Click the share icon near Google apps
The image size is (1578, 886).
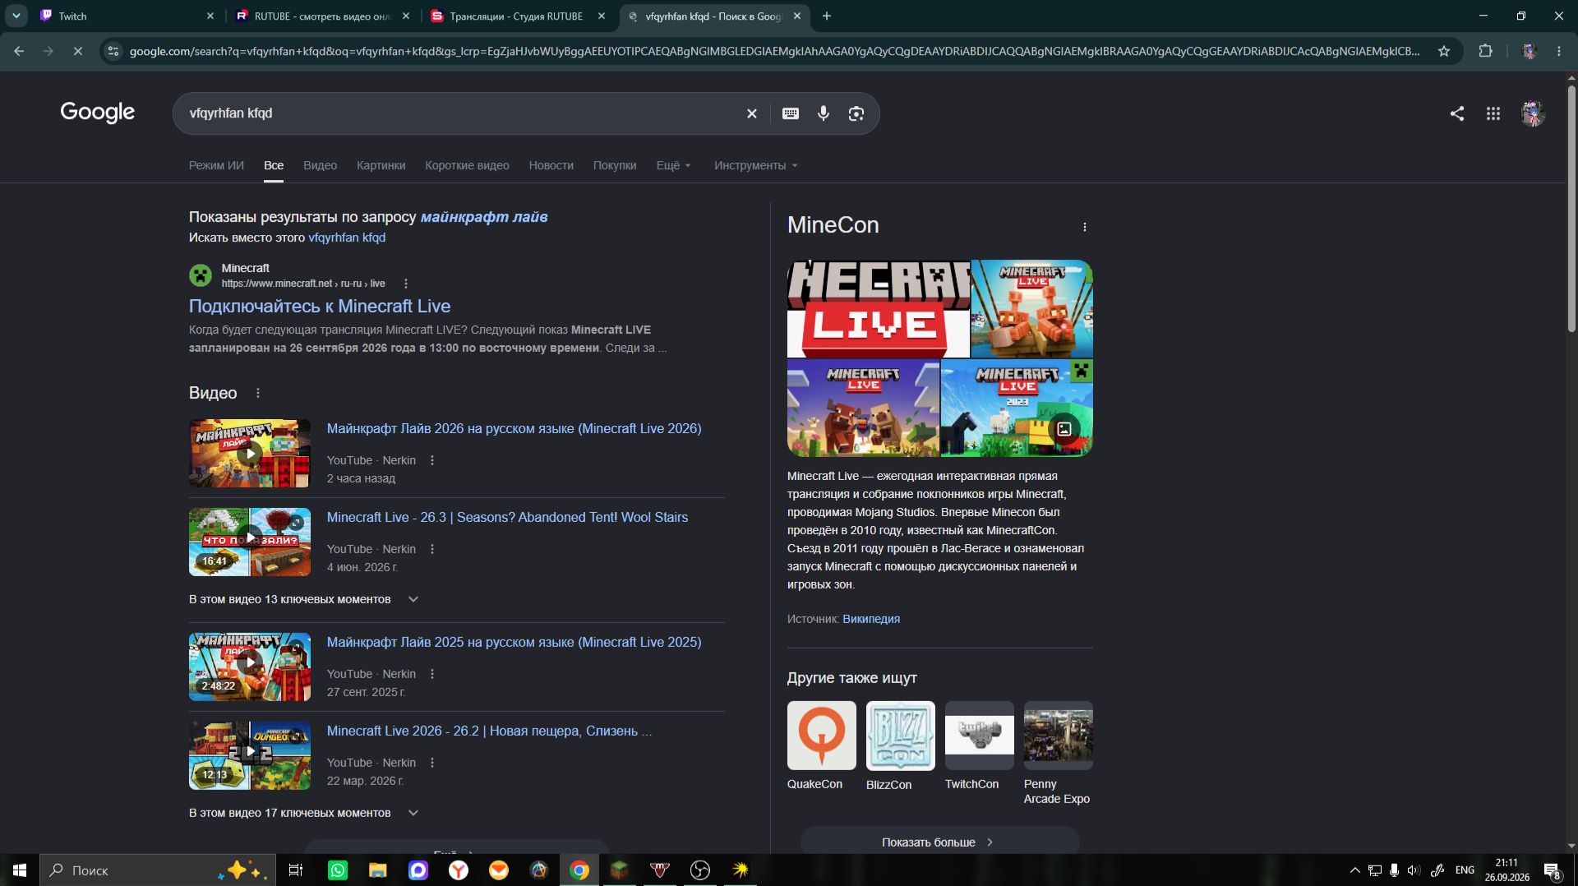[x=1456, y=113]
